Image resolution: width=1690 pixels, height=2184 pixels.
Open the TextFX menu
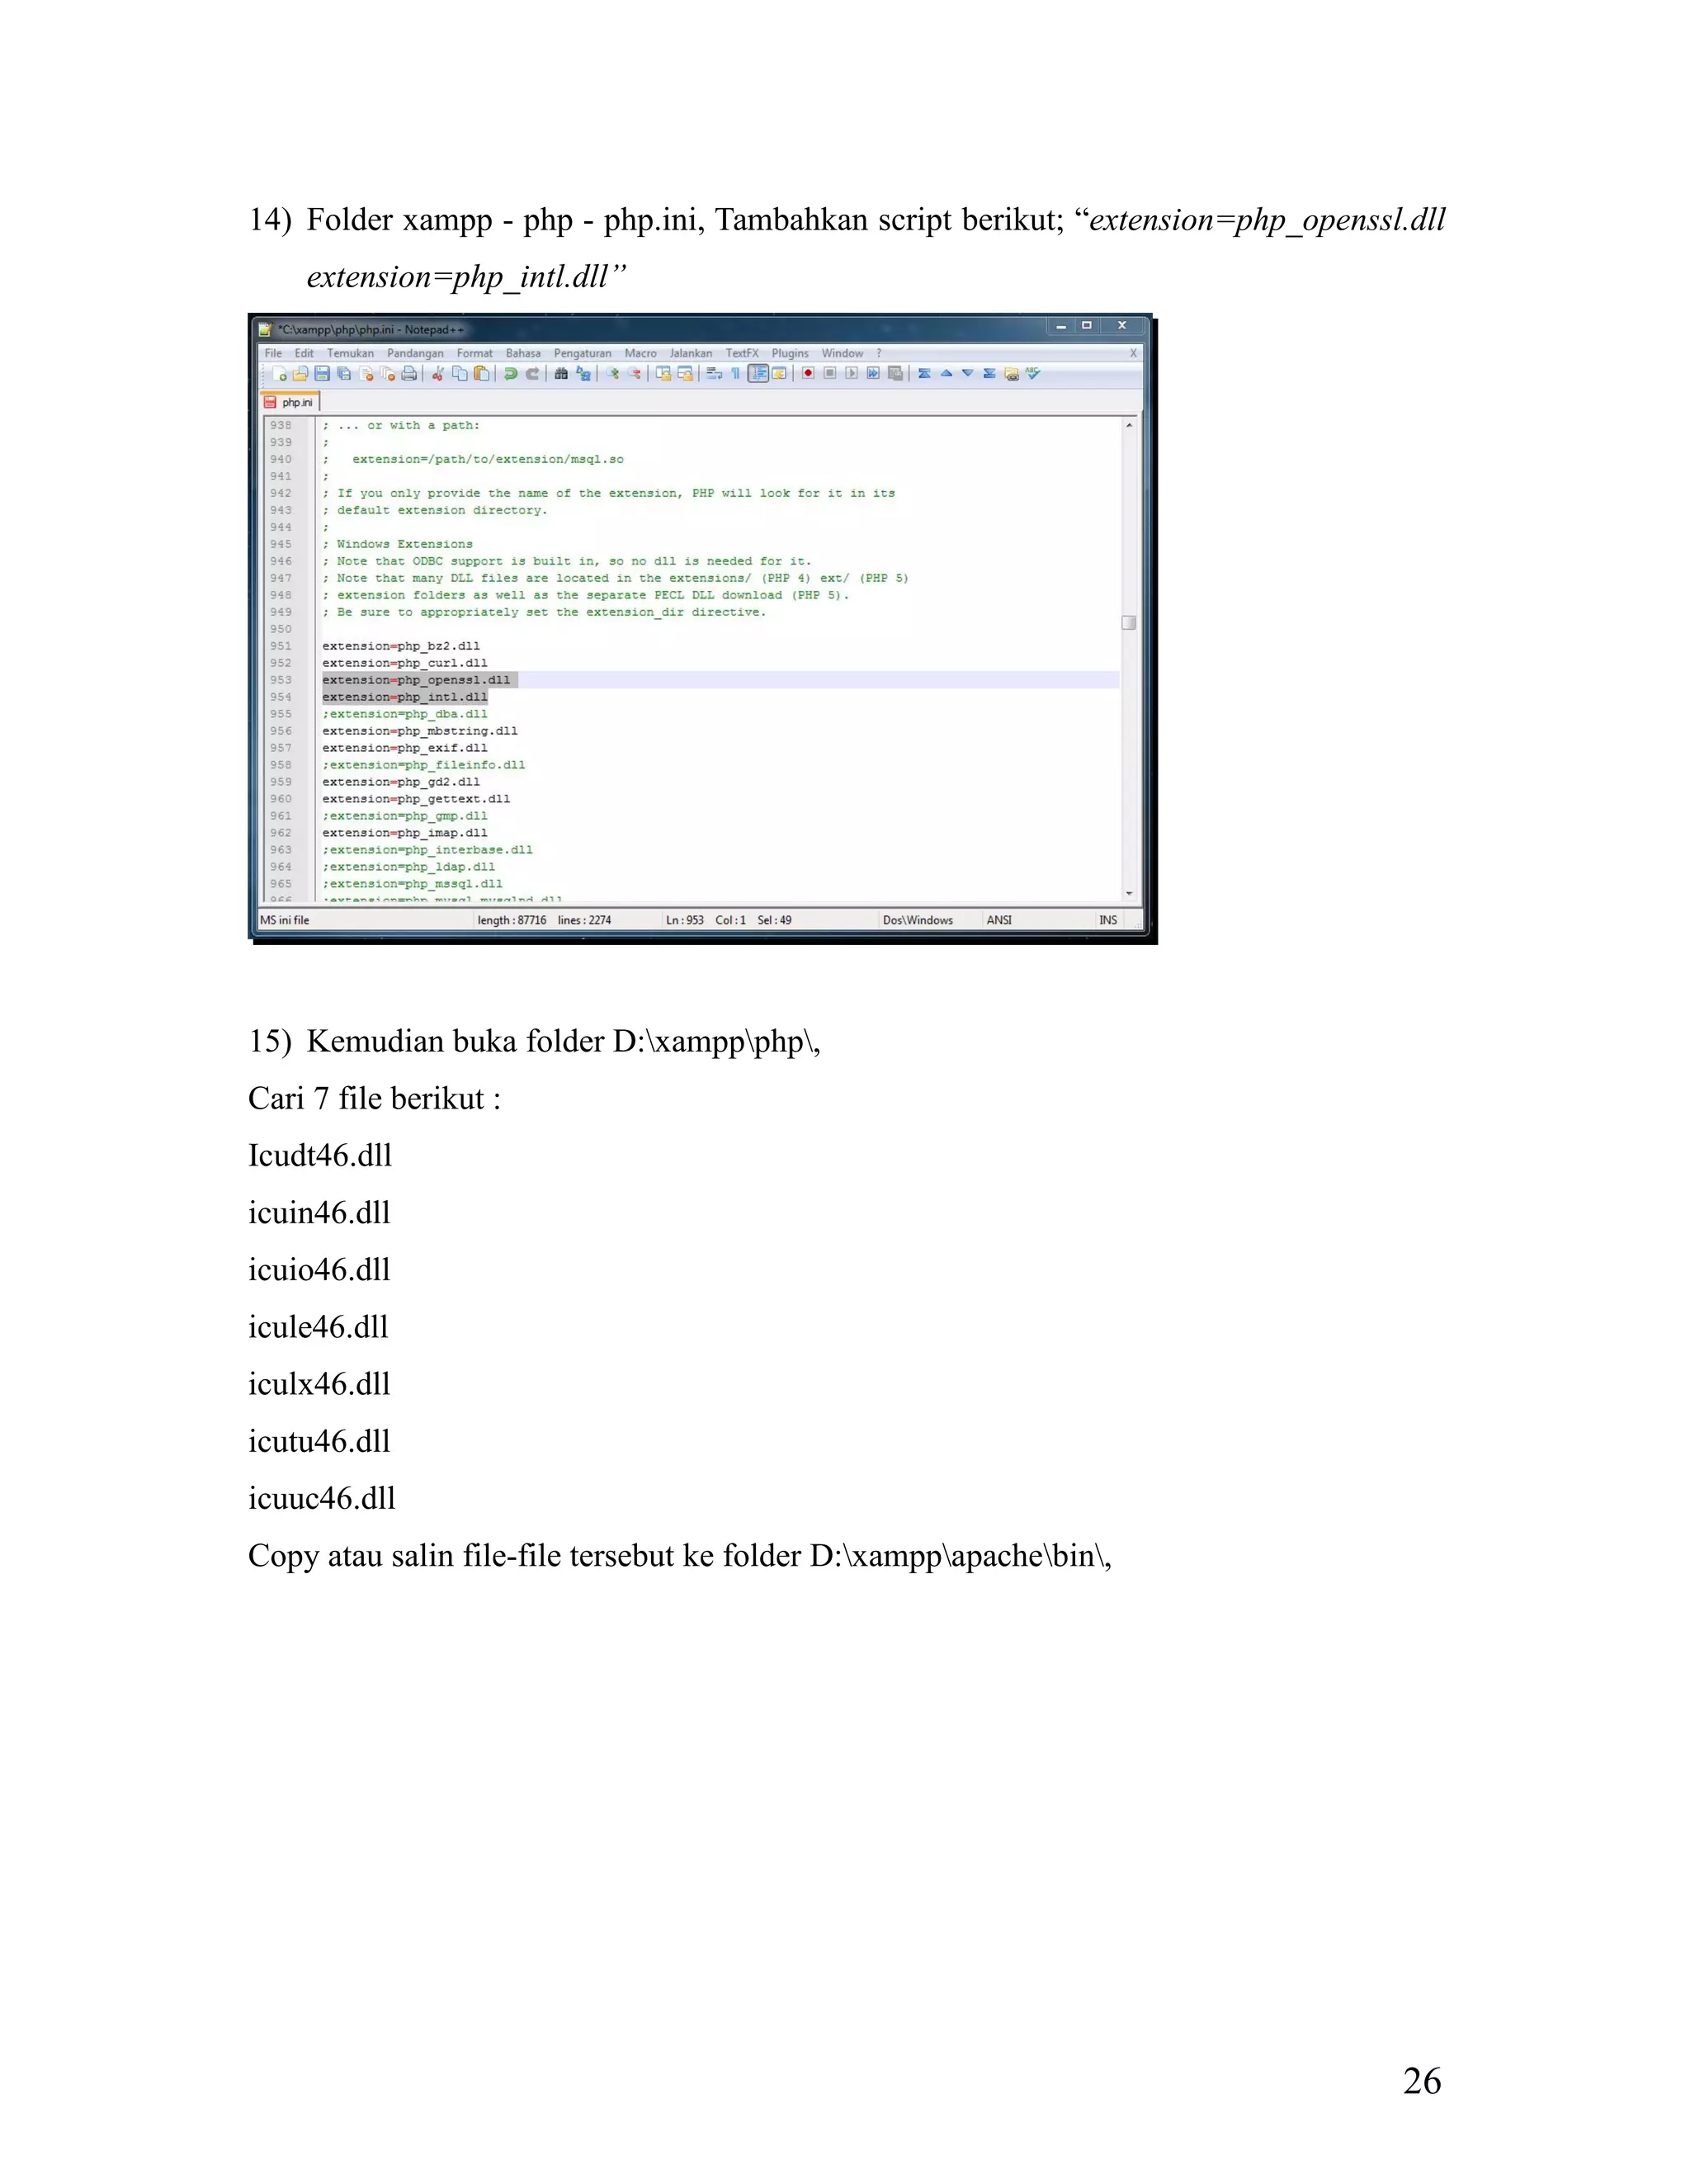point(742,353)
